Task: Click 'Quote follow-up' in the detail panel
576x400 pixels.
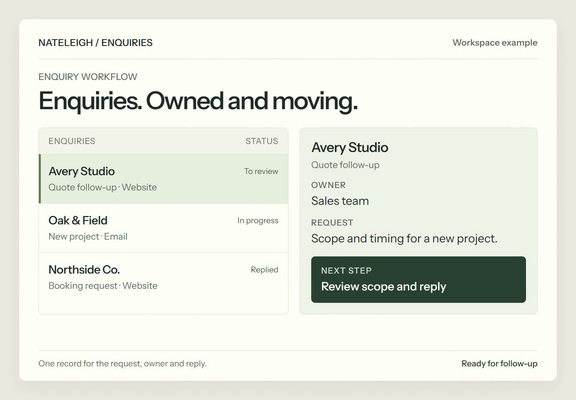Action: pos(345,165)
